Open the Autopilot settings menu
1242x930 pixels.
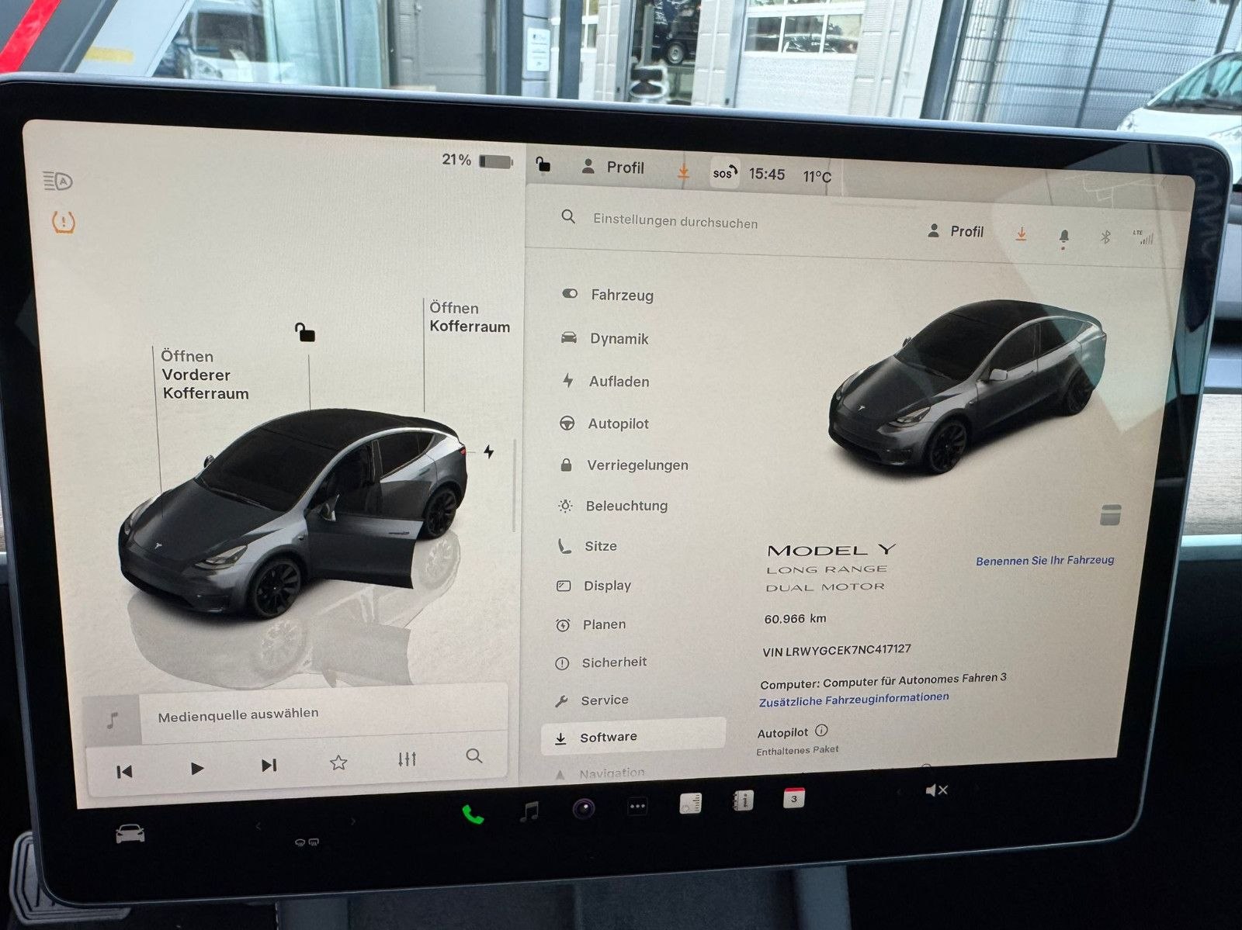617,424
